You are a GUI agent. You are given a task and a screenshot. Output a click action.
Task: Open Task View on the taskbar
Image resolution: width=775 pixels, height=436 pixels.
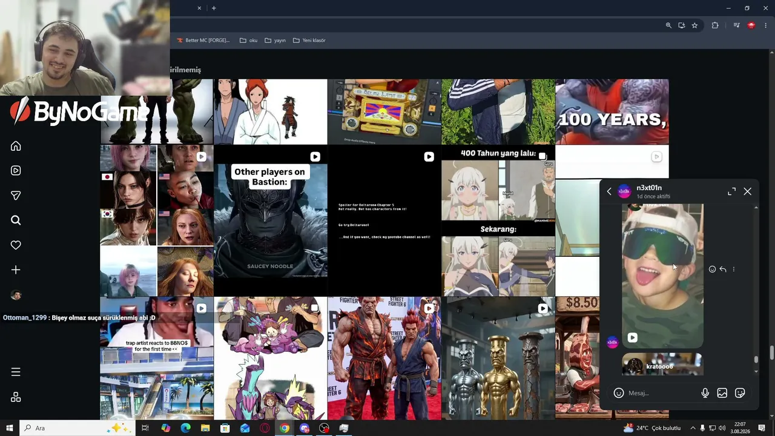click(x=145, y=428)
